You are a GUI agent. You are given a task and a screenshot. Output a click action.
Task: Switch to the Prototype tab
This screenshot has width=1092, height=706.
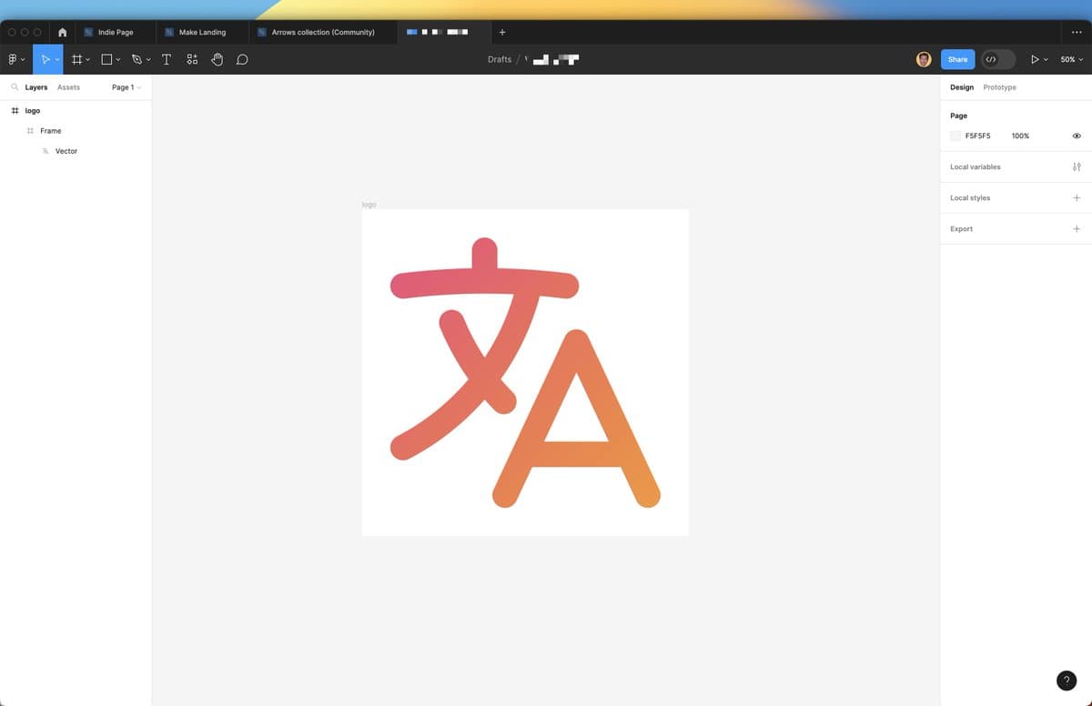point(999,87)
